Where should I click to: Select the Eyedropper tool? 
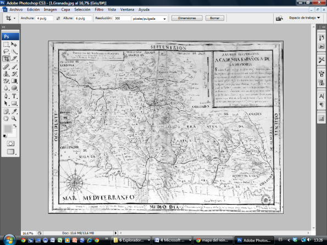click(x=14, y=112)
